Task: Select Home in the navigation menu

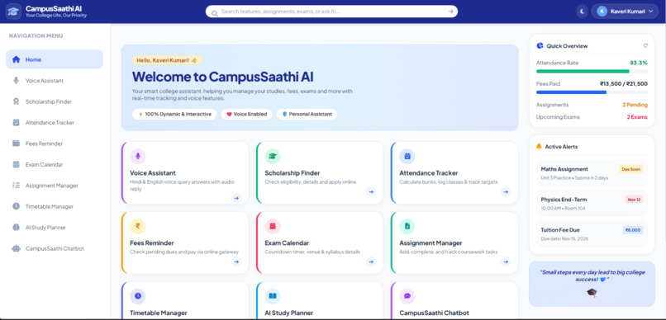Action: tap(55, 59)
